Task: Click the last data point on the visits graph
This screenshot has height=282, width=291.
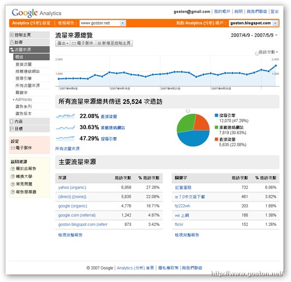Action: (x=276, y=66)
